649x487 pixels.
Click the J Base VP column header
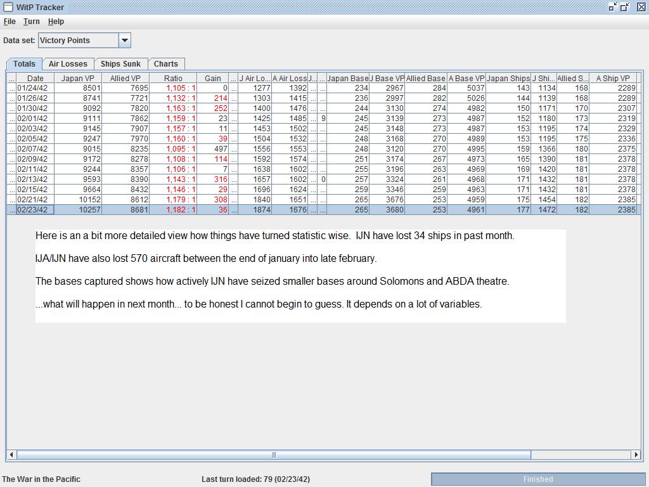pos(387,78)
